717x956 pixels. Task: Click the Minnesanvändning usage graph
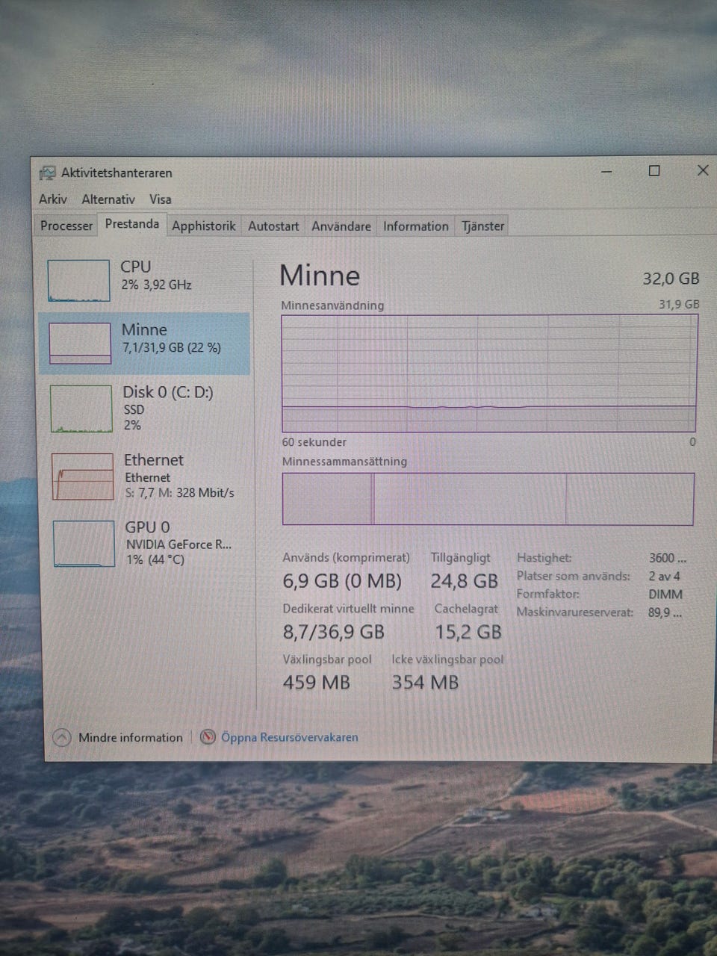pyautogui.click(x=488, y=373)
